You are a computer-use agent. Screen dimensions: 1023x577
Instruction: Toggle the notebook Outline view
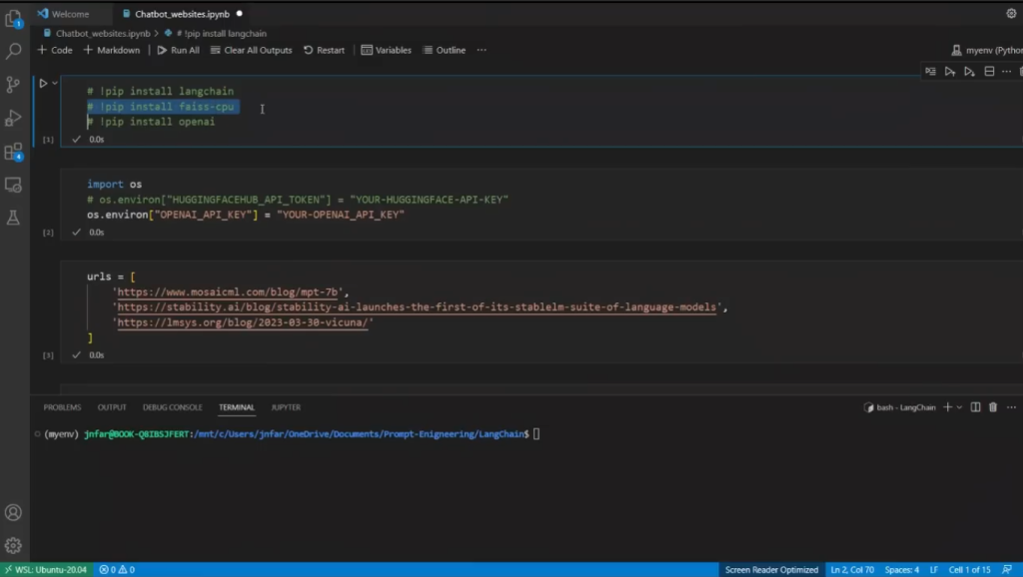[x=444, y=50]
